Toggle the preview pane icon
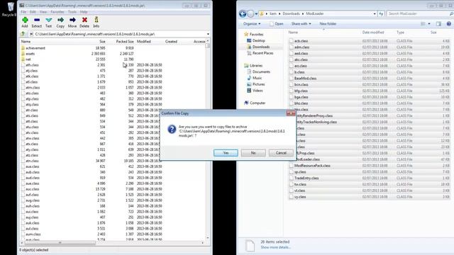The image size is (454, 255). [438, 23]
